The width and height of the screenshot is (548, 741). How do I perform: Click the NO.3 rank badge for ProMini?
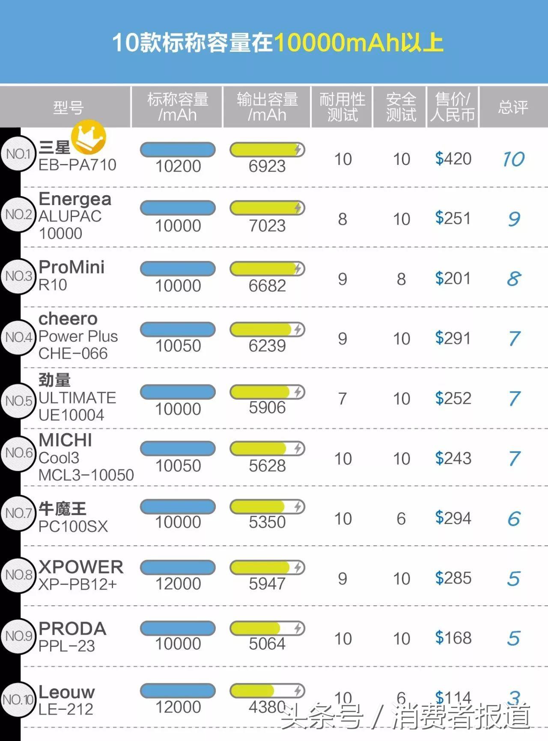18,276
